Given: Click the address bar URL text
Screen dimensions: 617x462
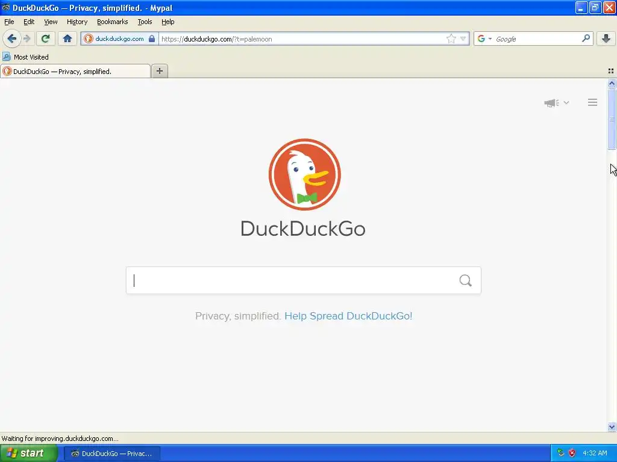Looking at the screenshot, I should 216,39.
